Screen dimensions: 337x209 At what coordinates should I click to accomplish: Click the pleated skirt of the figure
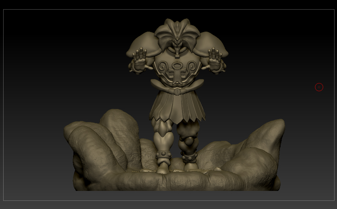click(177, 107)
